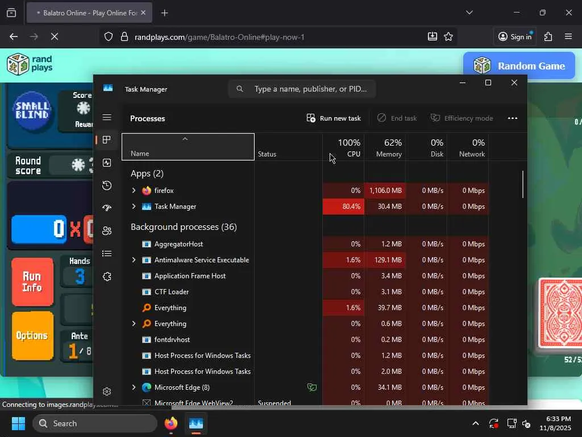Click the efficiency leaf icon on Edge row
The image size is (582, 437).
pyautogui.click(x=312, y=387)
